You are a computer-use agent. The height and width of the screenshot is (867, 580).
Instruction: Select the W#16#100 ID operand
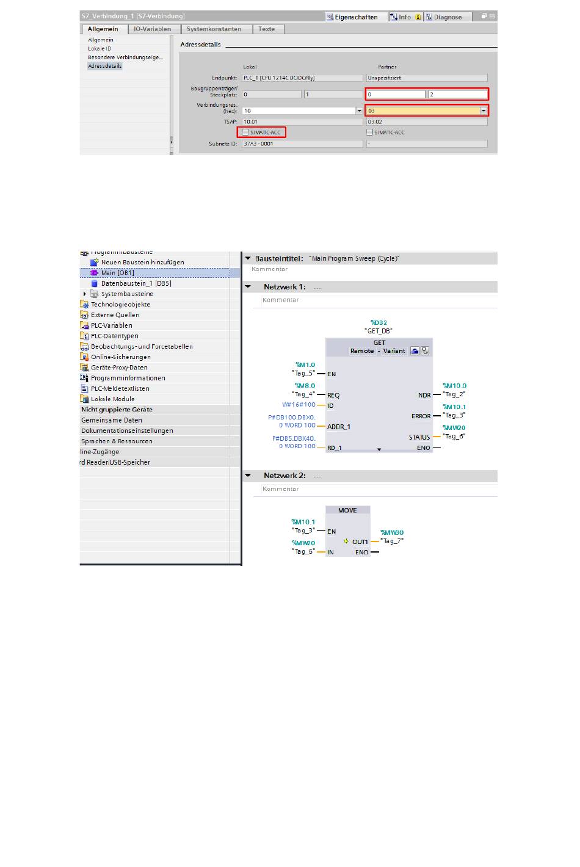(299, 405)
